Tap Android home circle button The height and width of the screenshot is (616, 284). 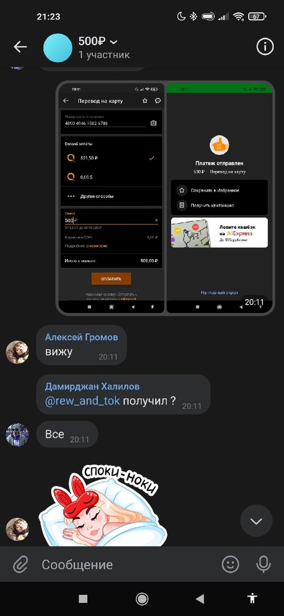pyautogui.click(x=142, y=599)
